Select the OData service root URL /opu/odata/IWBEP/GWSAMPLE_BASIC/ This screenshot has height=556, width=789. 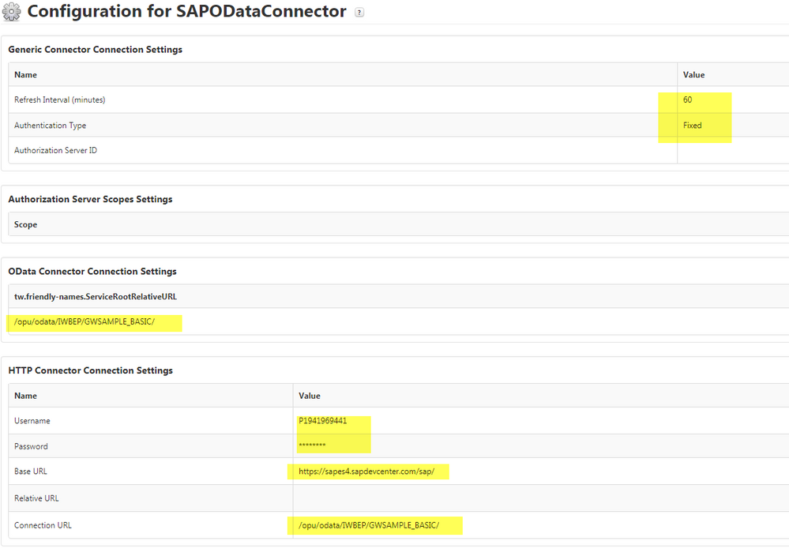pos(85,321)
